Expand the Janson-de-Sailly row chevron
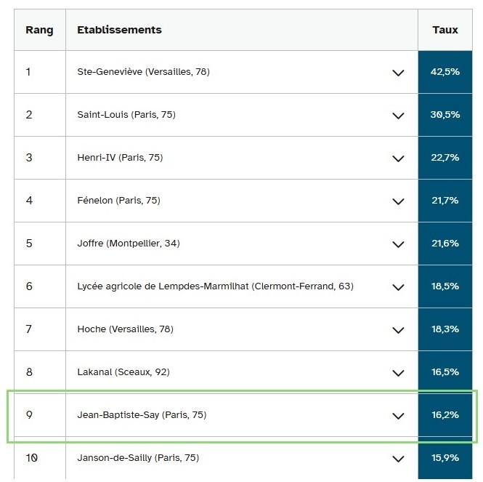 click(x=397, y=459)
